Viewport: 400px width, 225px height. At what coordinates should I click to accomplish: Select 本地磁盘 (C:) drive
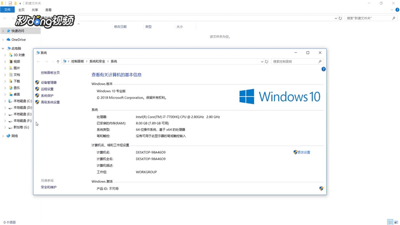[23, 101]
